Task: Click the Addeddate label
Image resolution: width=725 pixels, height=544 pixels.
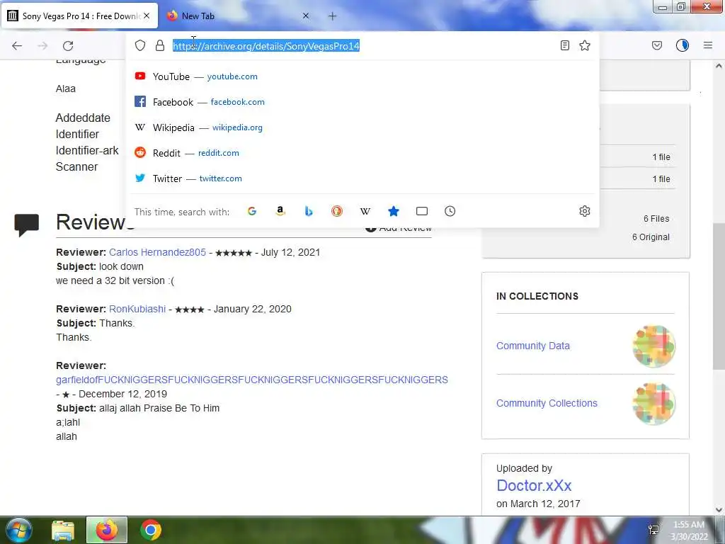Action: coord(83,118)
